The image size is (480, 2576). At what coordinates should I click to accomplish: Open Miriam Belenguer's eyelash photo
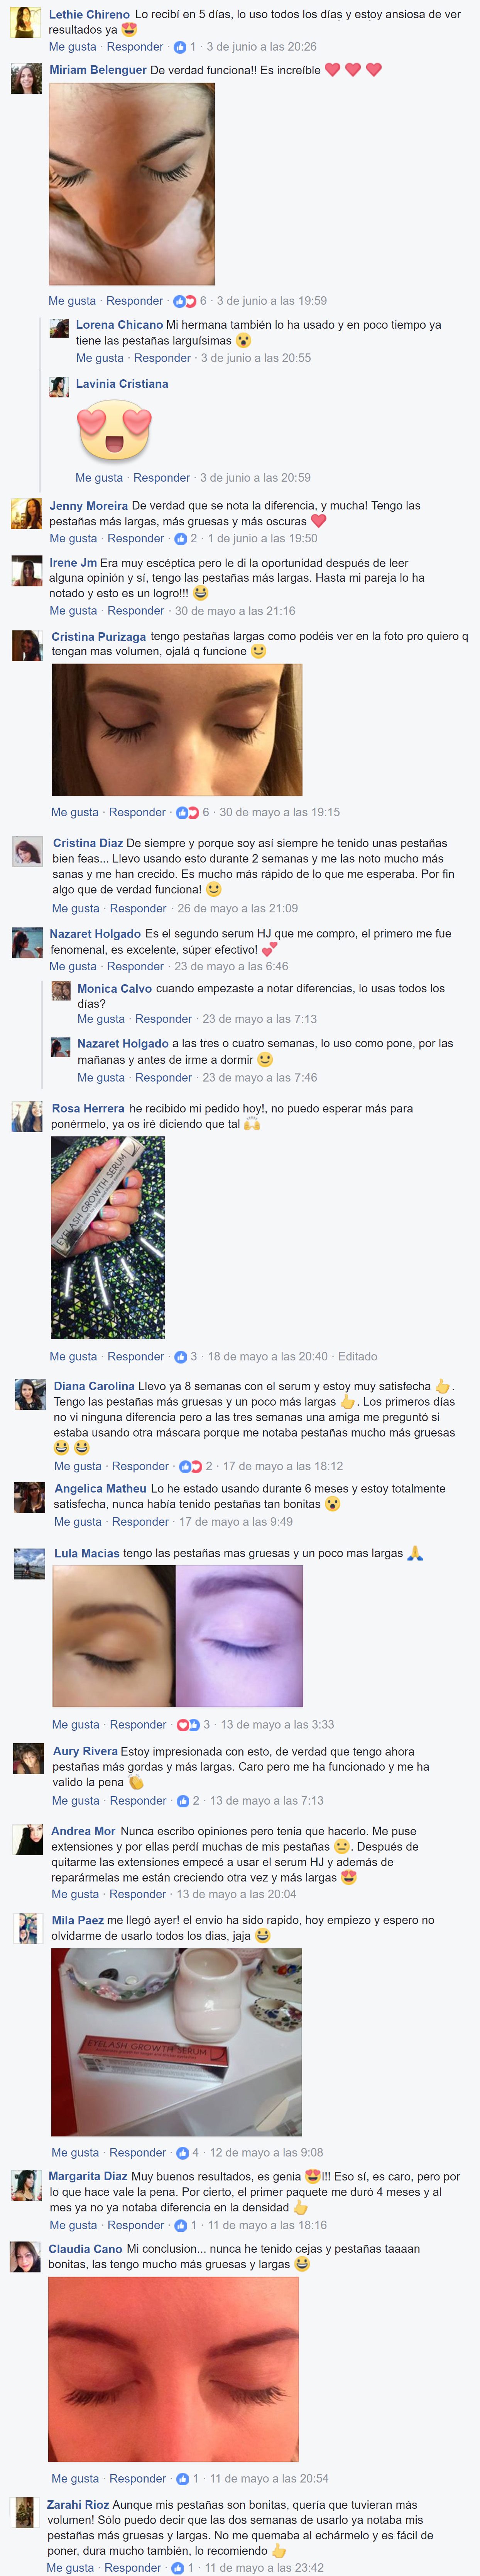point(132,184)
